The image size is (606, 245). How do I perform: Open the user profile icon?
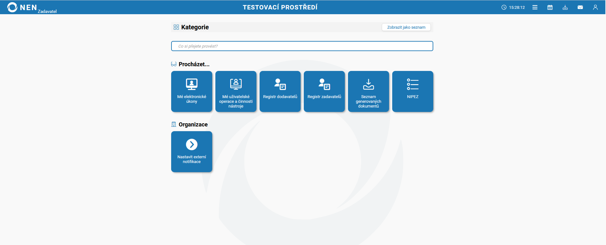coord(595,7)
